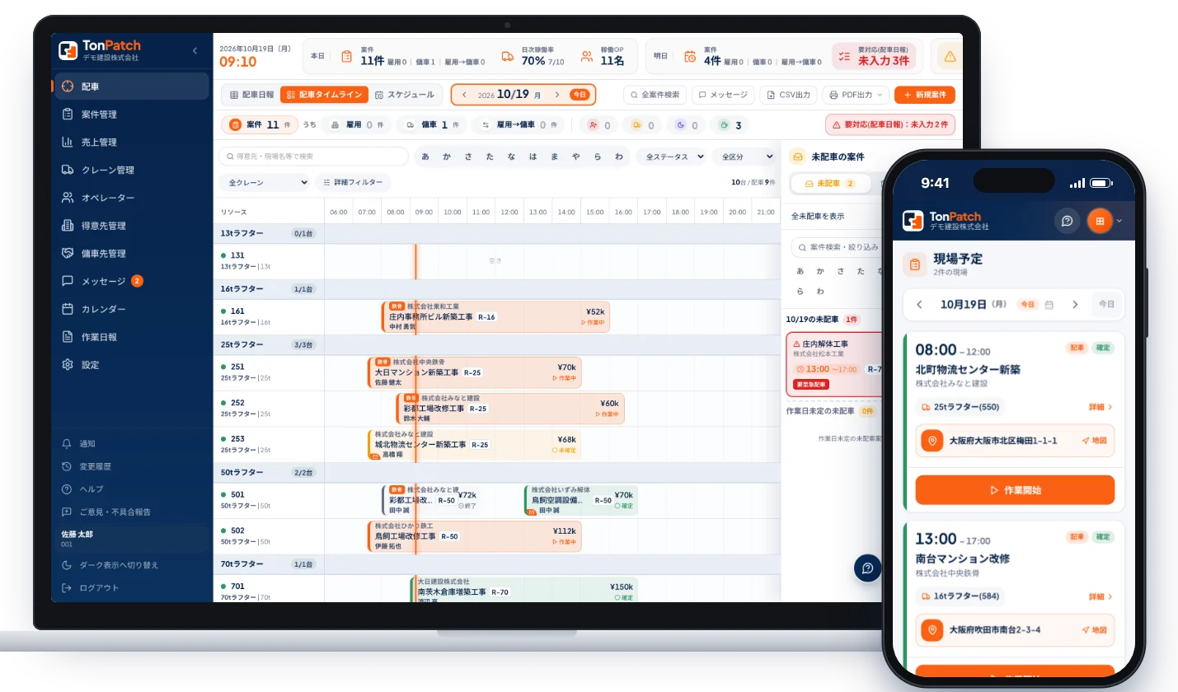This screenshot has height=692, width=1178.
Task: Open the 全ステータス dropdown
Action: coord(675,157)
